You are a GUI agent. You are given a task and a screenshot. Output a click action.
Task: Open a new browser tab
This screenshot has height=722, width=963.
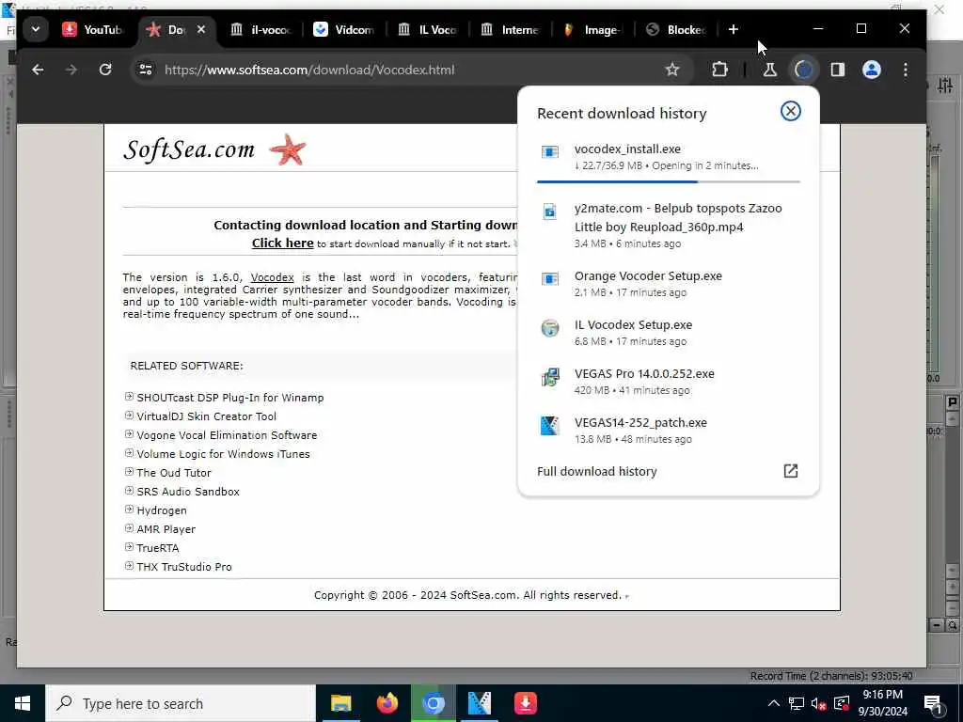tap(733, 29)
